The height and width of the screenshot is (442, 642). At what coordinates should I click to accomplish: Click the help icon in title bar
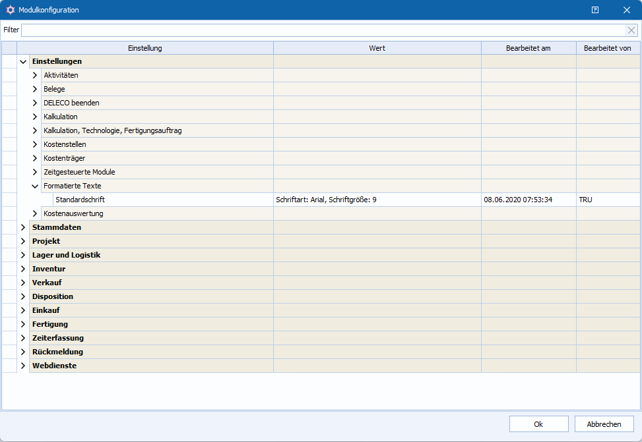[595, 10]
